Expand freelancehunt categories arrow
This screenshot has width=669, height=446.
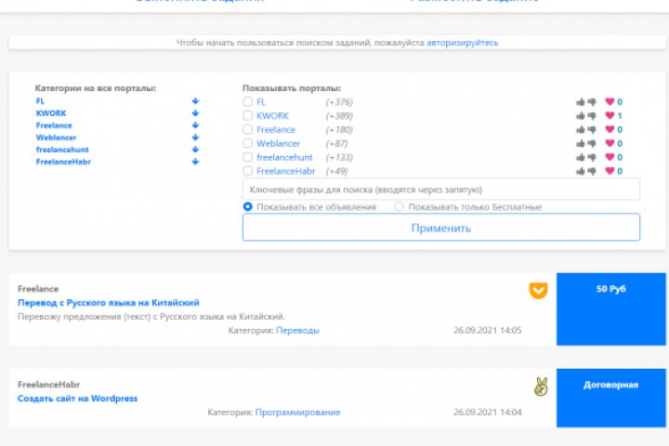point(195,150)
